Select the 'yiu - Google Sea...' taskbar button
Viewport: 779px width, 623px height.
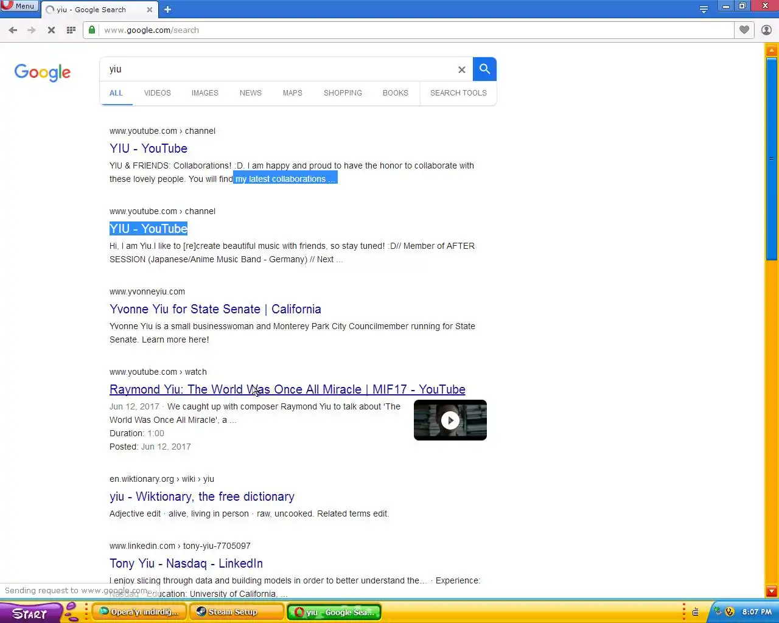[334, 612]
